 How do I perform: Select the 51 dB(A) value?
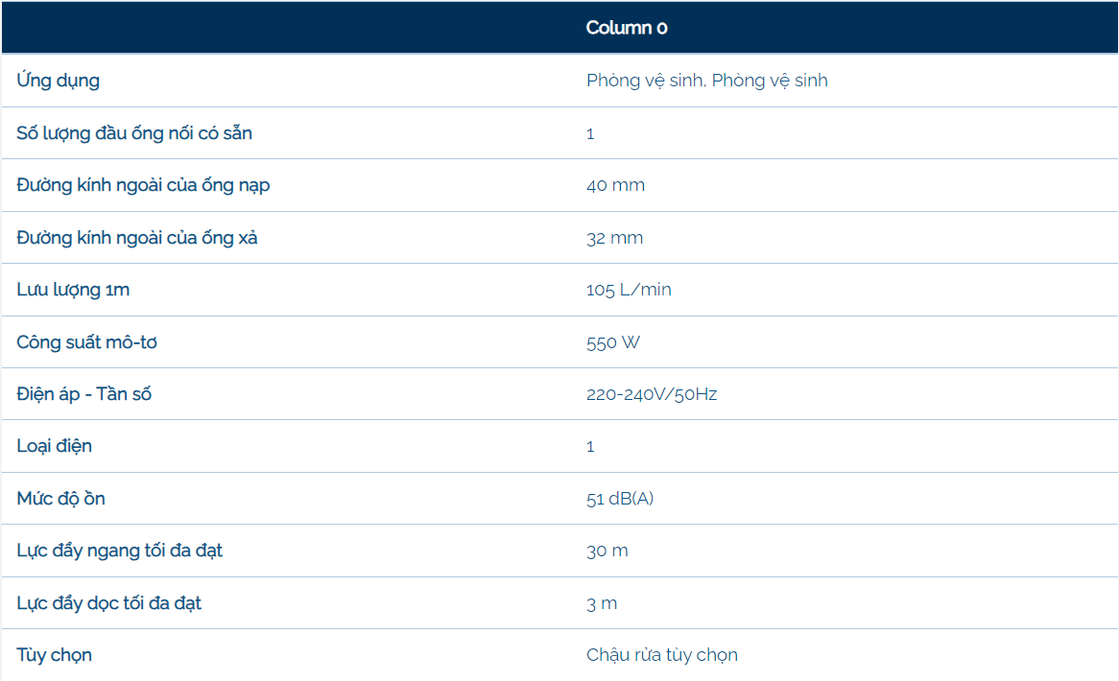[620, 499]
